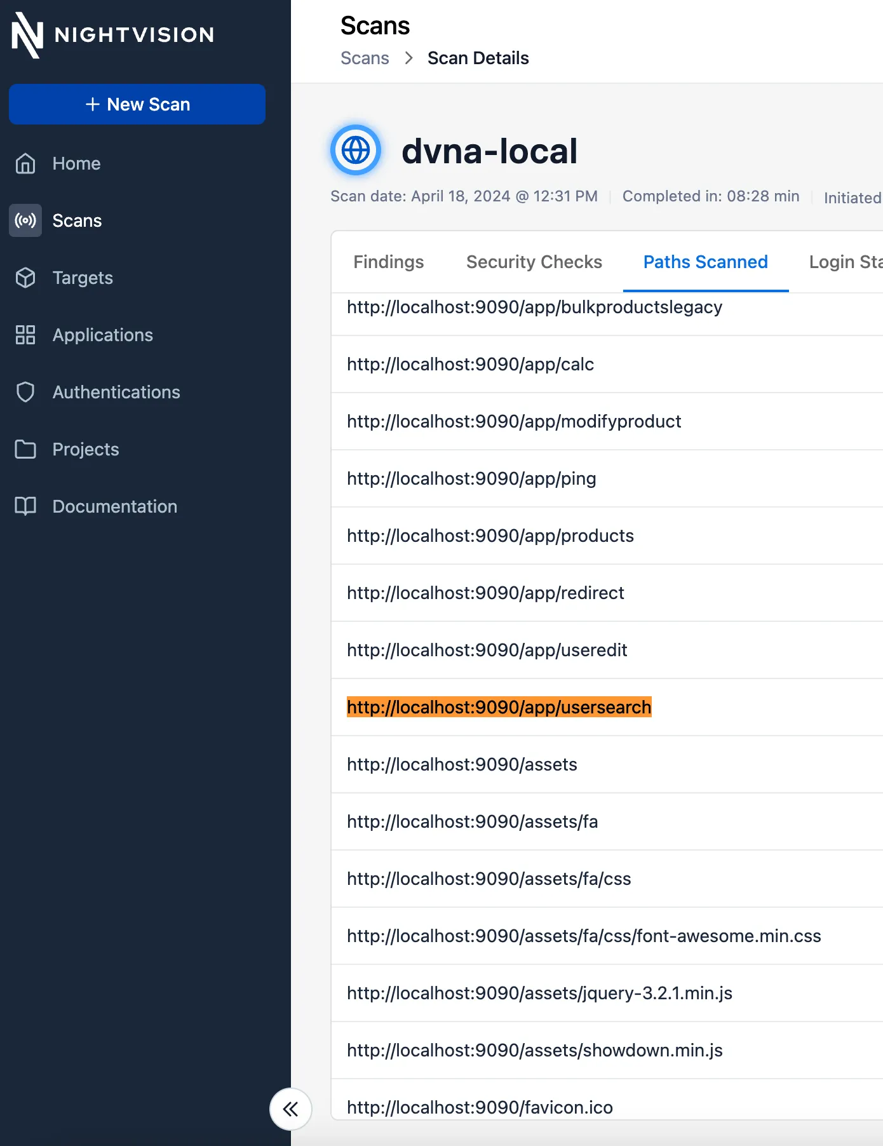
Task: Open Documentation link in sidebar
Action: tap(115, 506)
